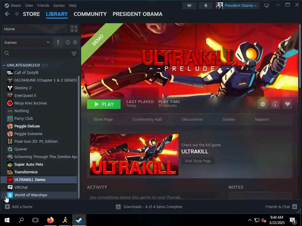
Task: Click the sort ascending arrow icon
Action: tap(58, 42)
